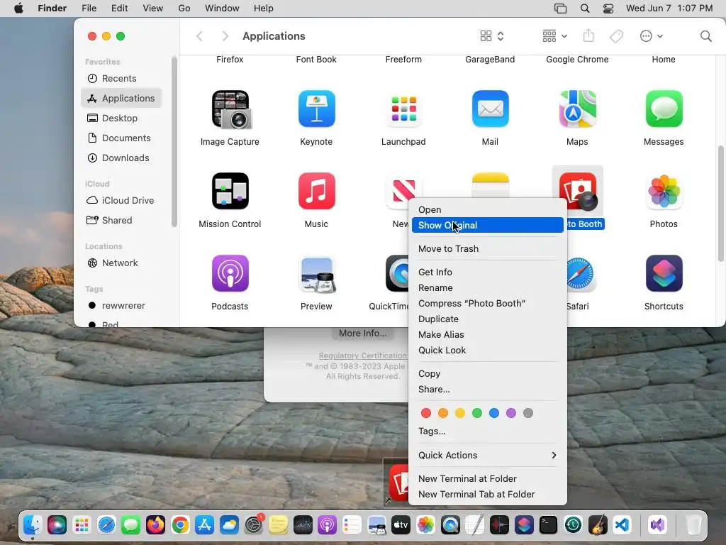Screen dimensions: 726x545
Task: Select the Mission Control app icon
Action: tap(230, 191)
